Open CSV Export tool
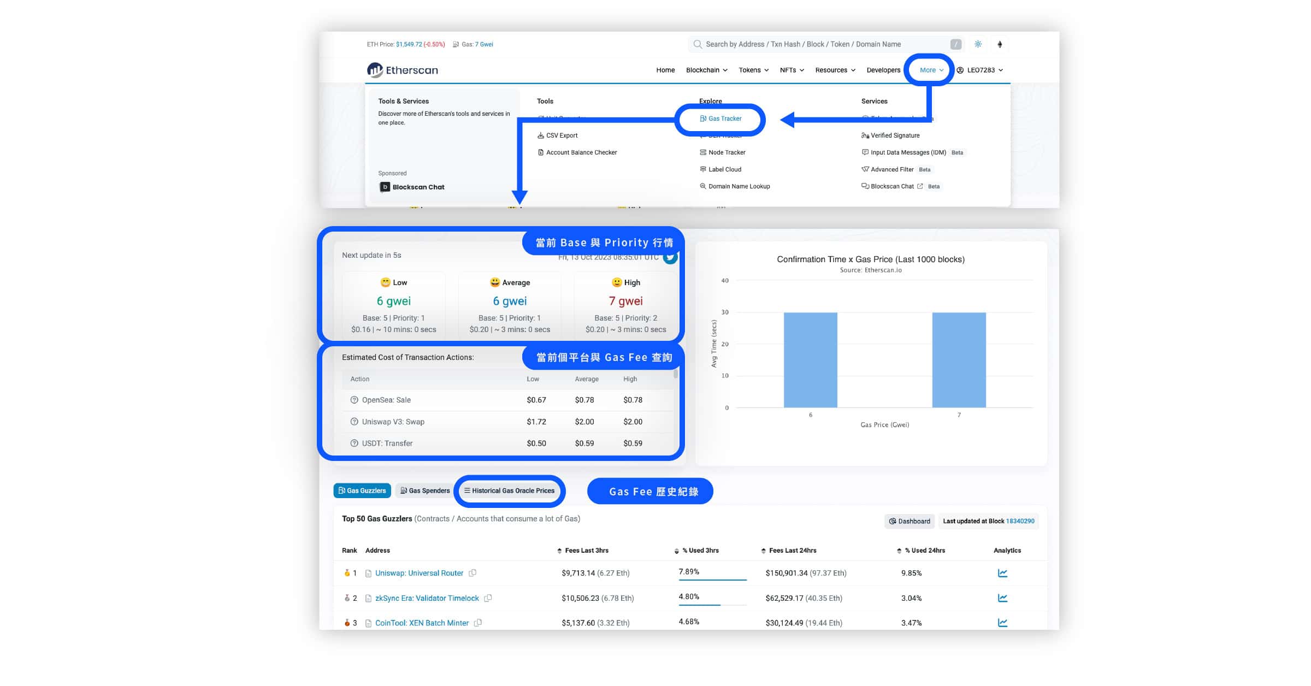This screenshot has height=686, width=1311. tap(557, 135)
